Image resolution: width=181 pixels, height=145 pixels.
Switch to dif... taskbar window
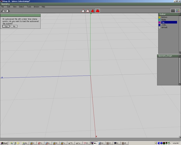[124, 143]
